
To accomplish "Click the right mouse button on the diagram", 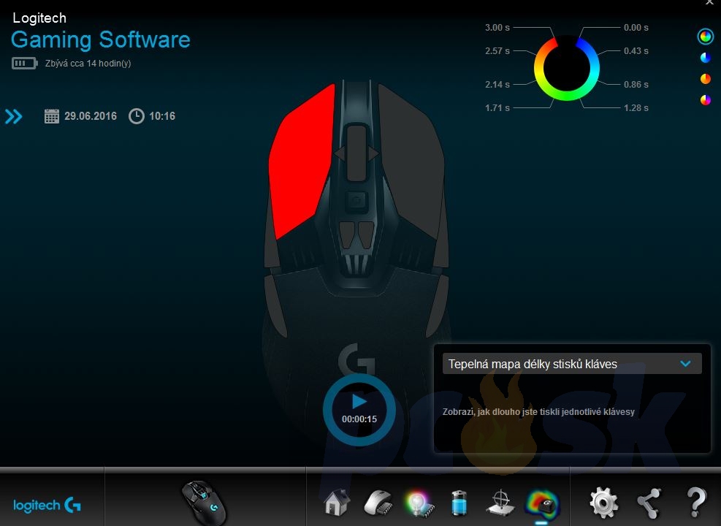I will (411, 161).
